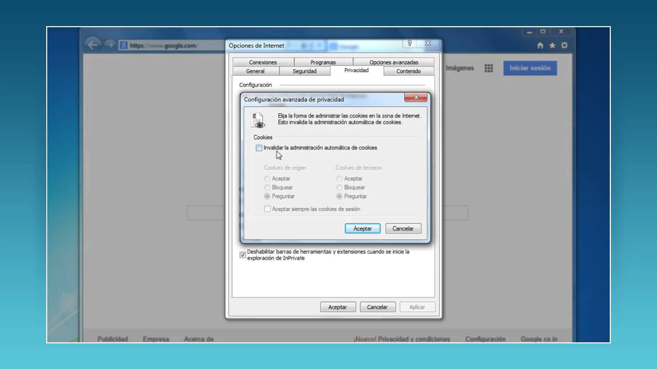Open the Google apps grid icon
Viewport: 657px width, 369px height.
click(x=489, y=68)
